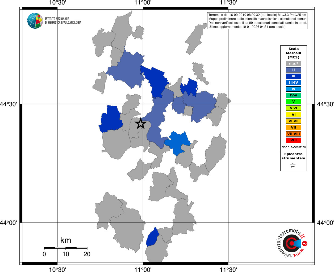The image size is (334, 272).
Task: Click the 'Ultimo aggiornamento' timestamp line
Action: pyautogui.click(x=247, y=27)
